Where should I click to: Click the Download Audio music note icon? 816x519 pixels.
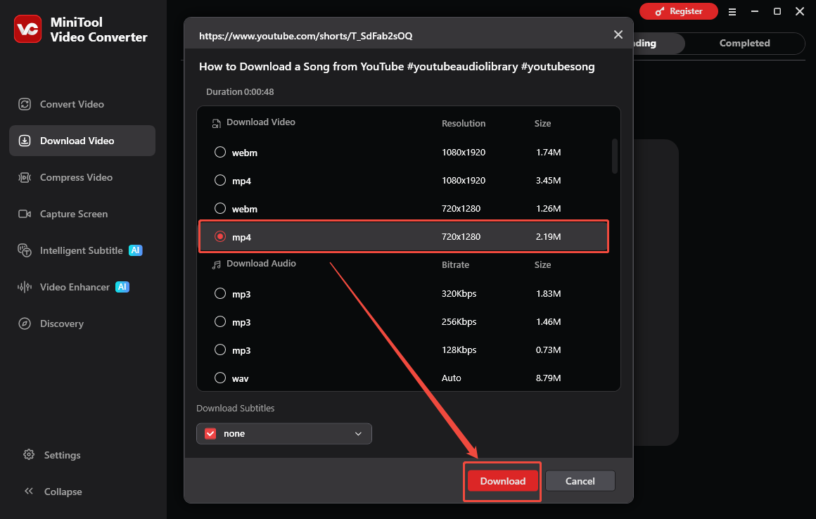coord(217,264)
